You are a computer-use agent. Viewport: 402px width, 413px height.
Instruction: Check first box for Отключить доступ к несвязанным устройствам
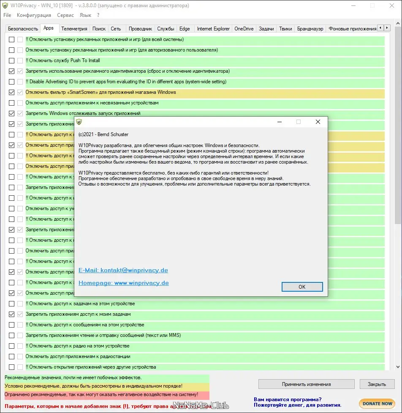[11, 103]
